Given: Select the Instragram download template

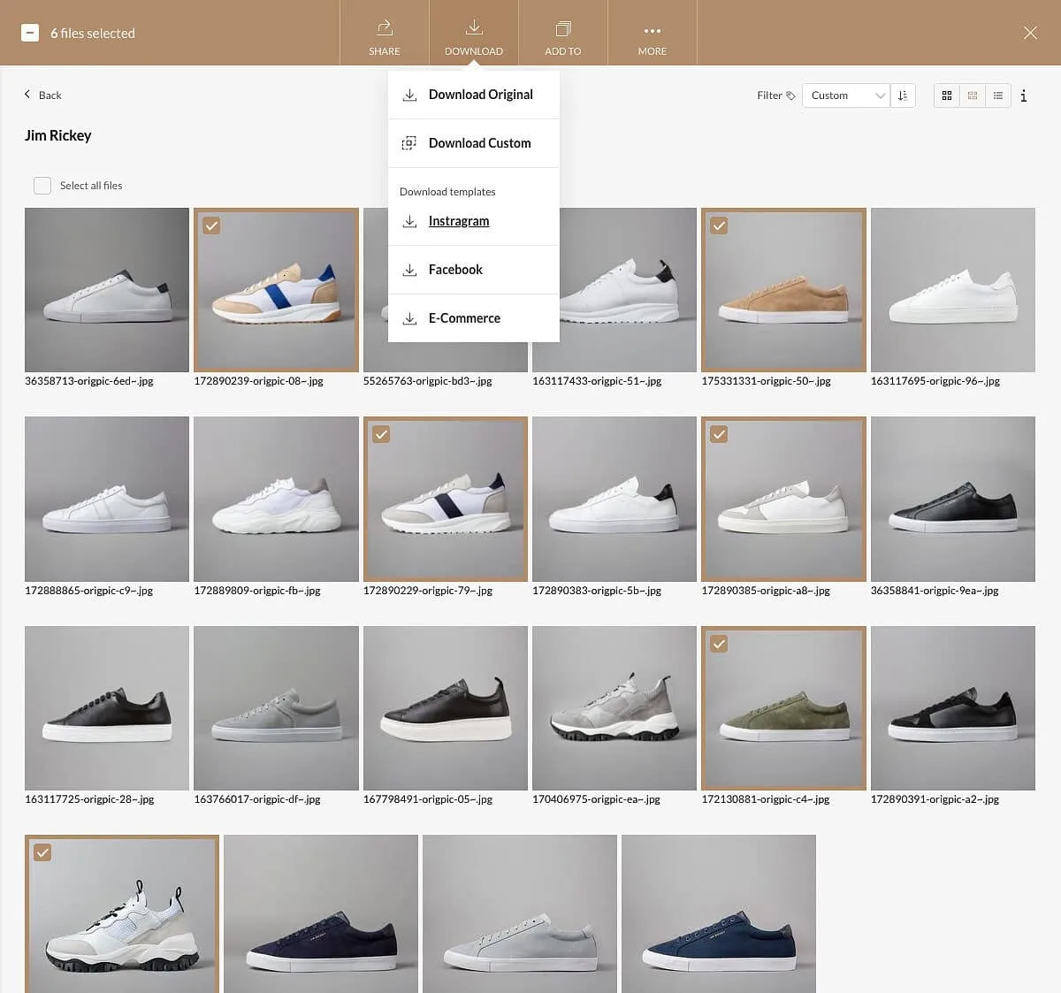Looking at the screenshot, I should pos(474,221).
